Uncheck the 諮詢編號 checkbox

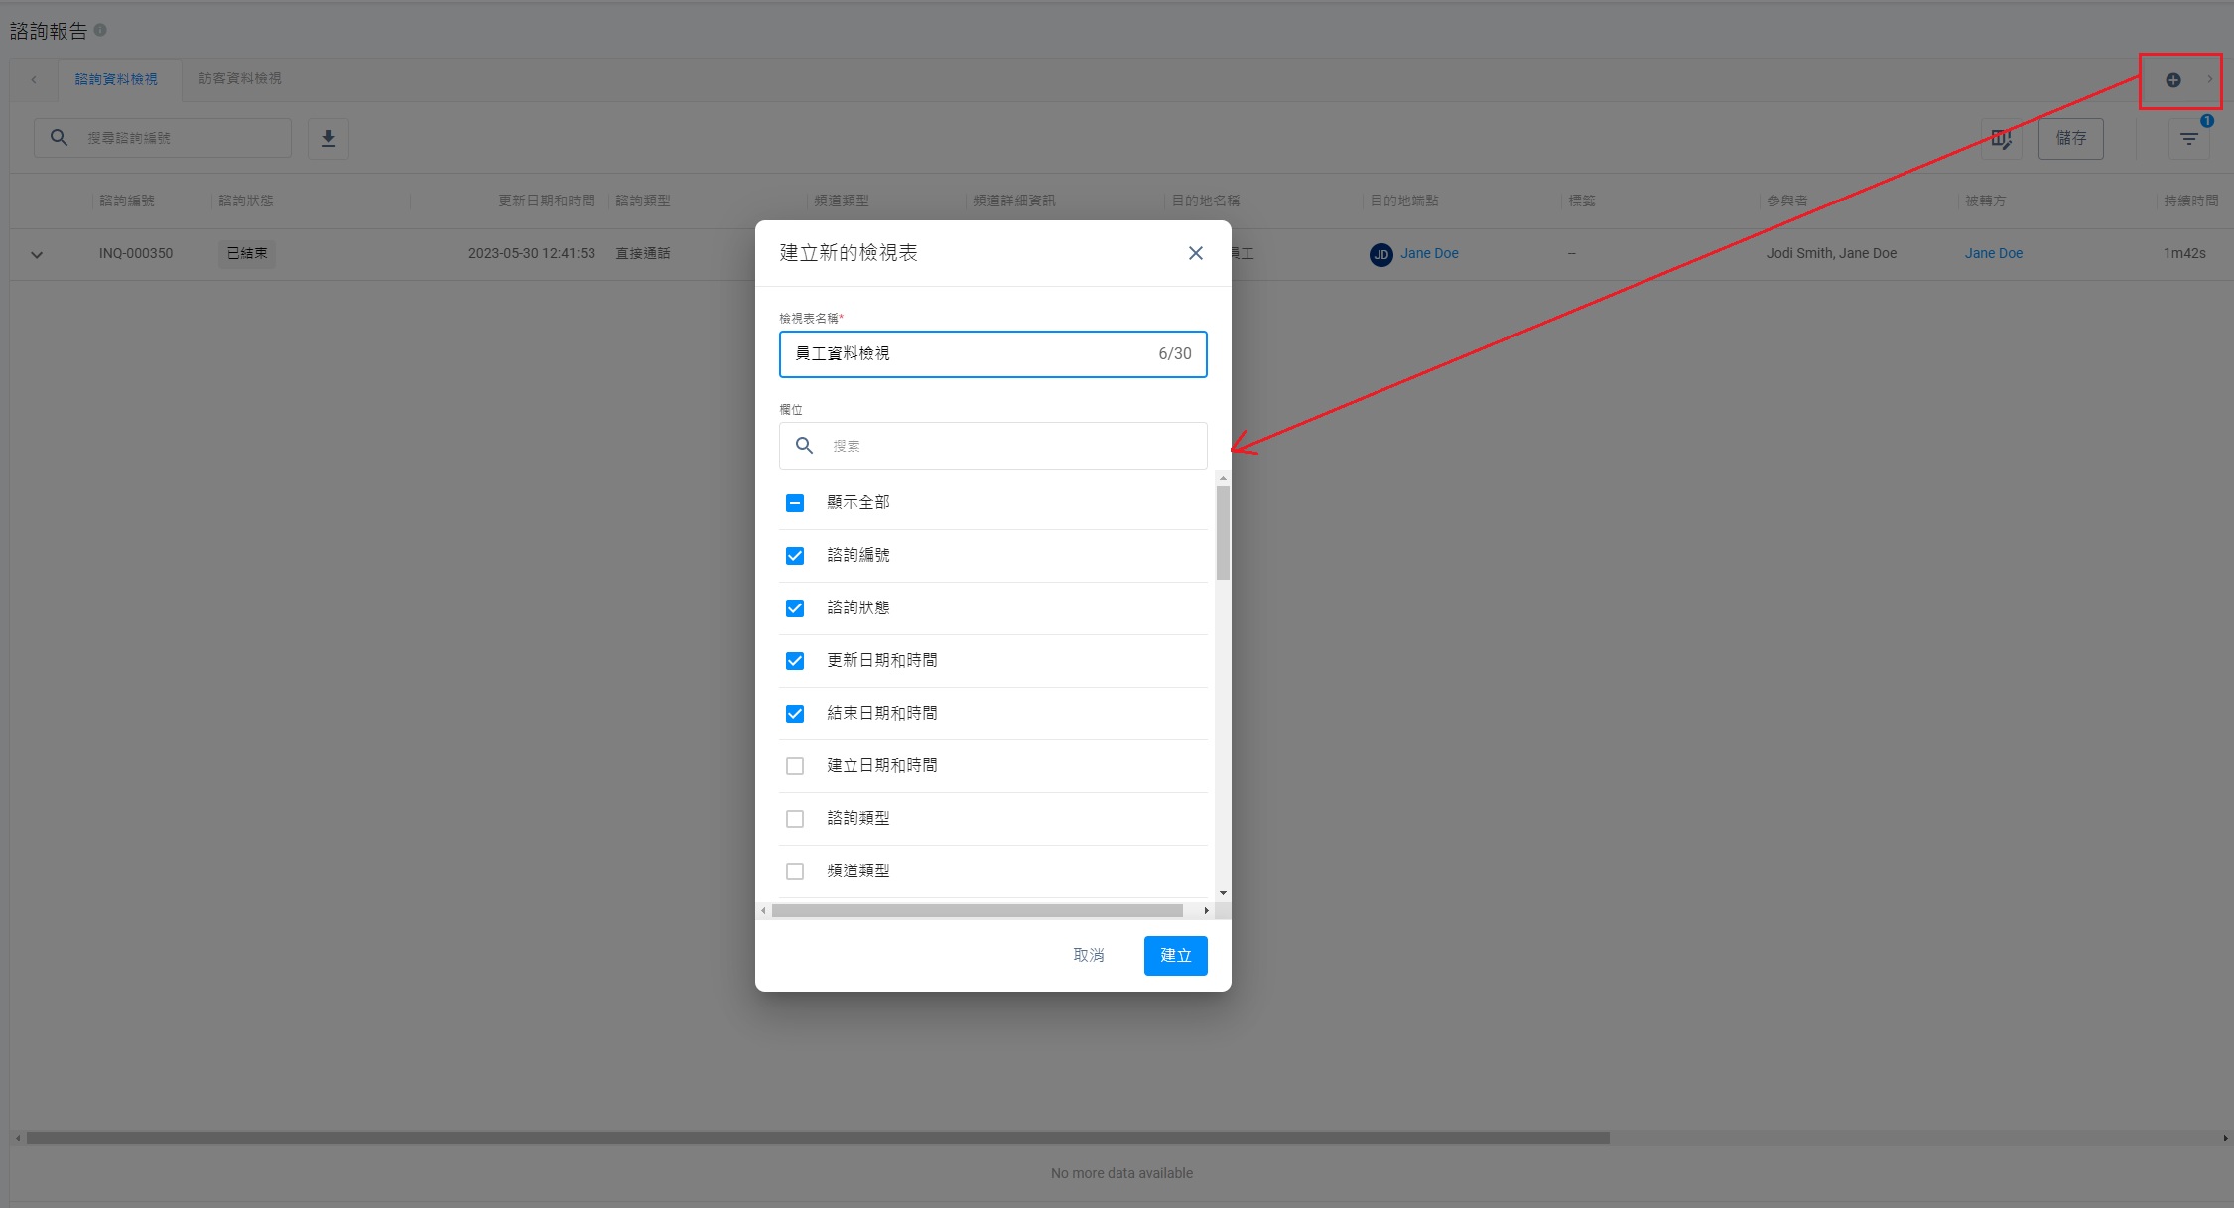(795, 556)
